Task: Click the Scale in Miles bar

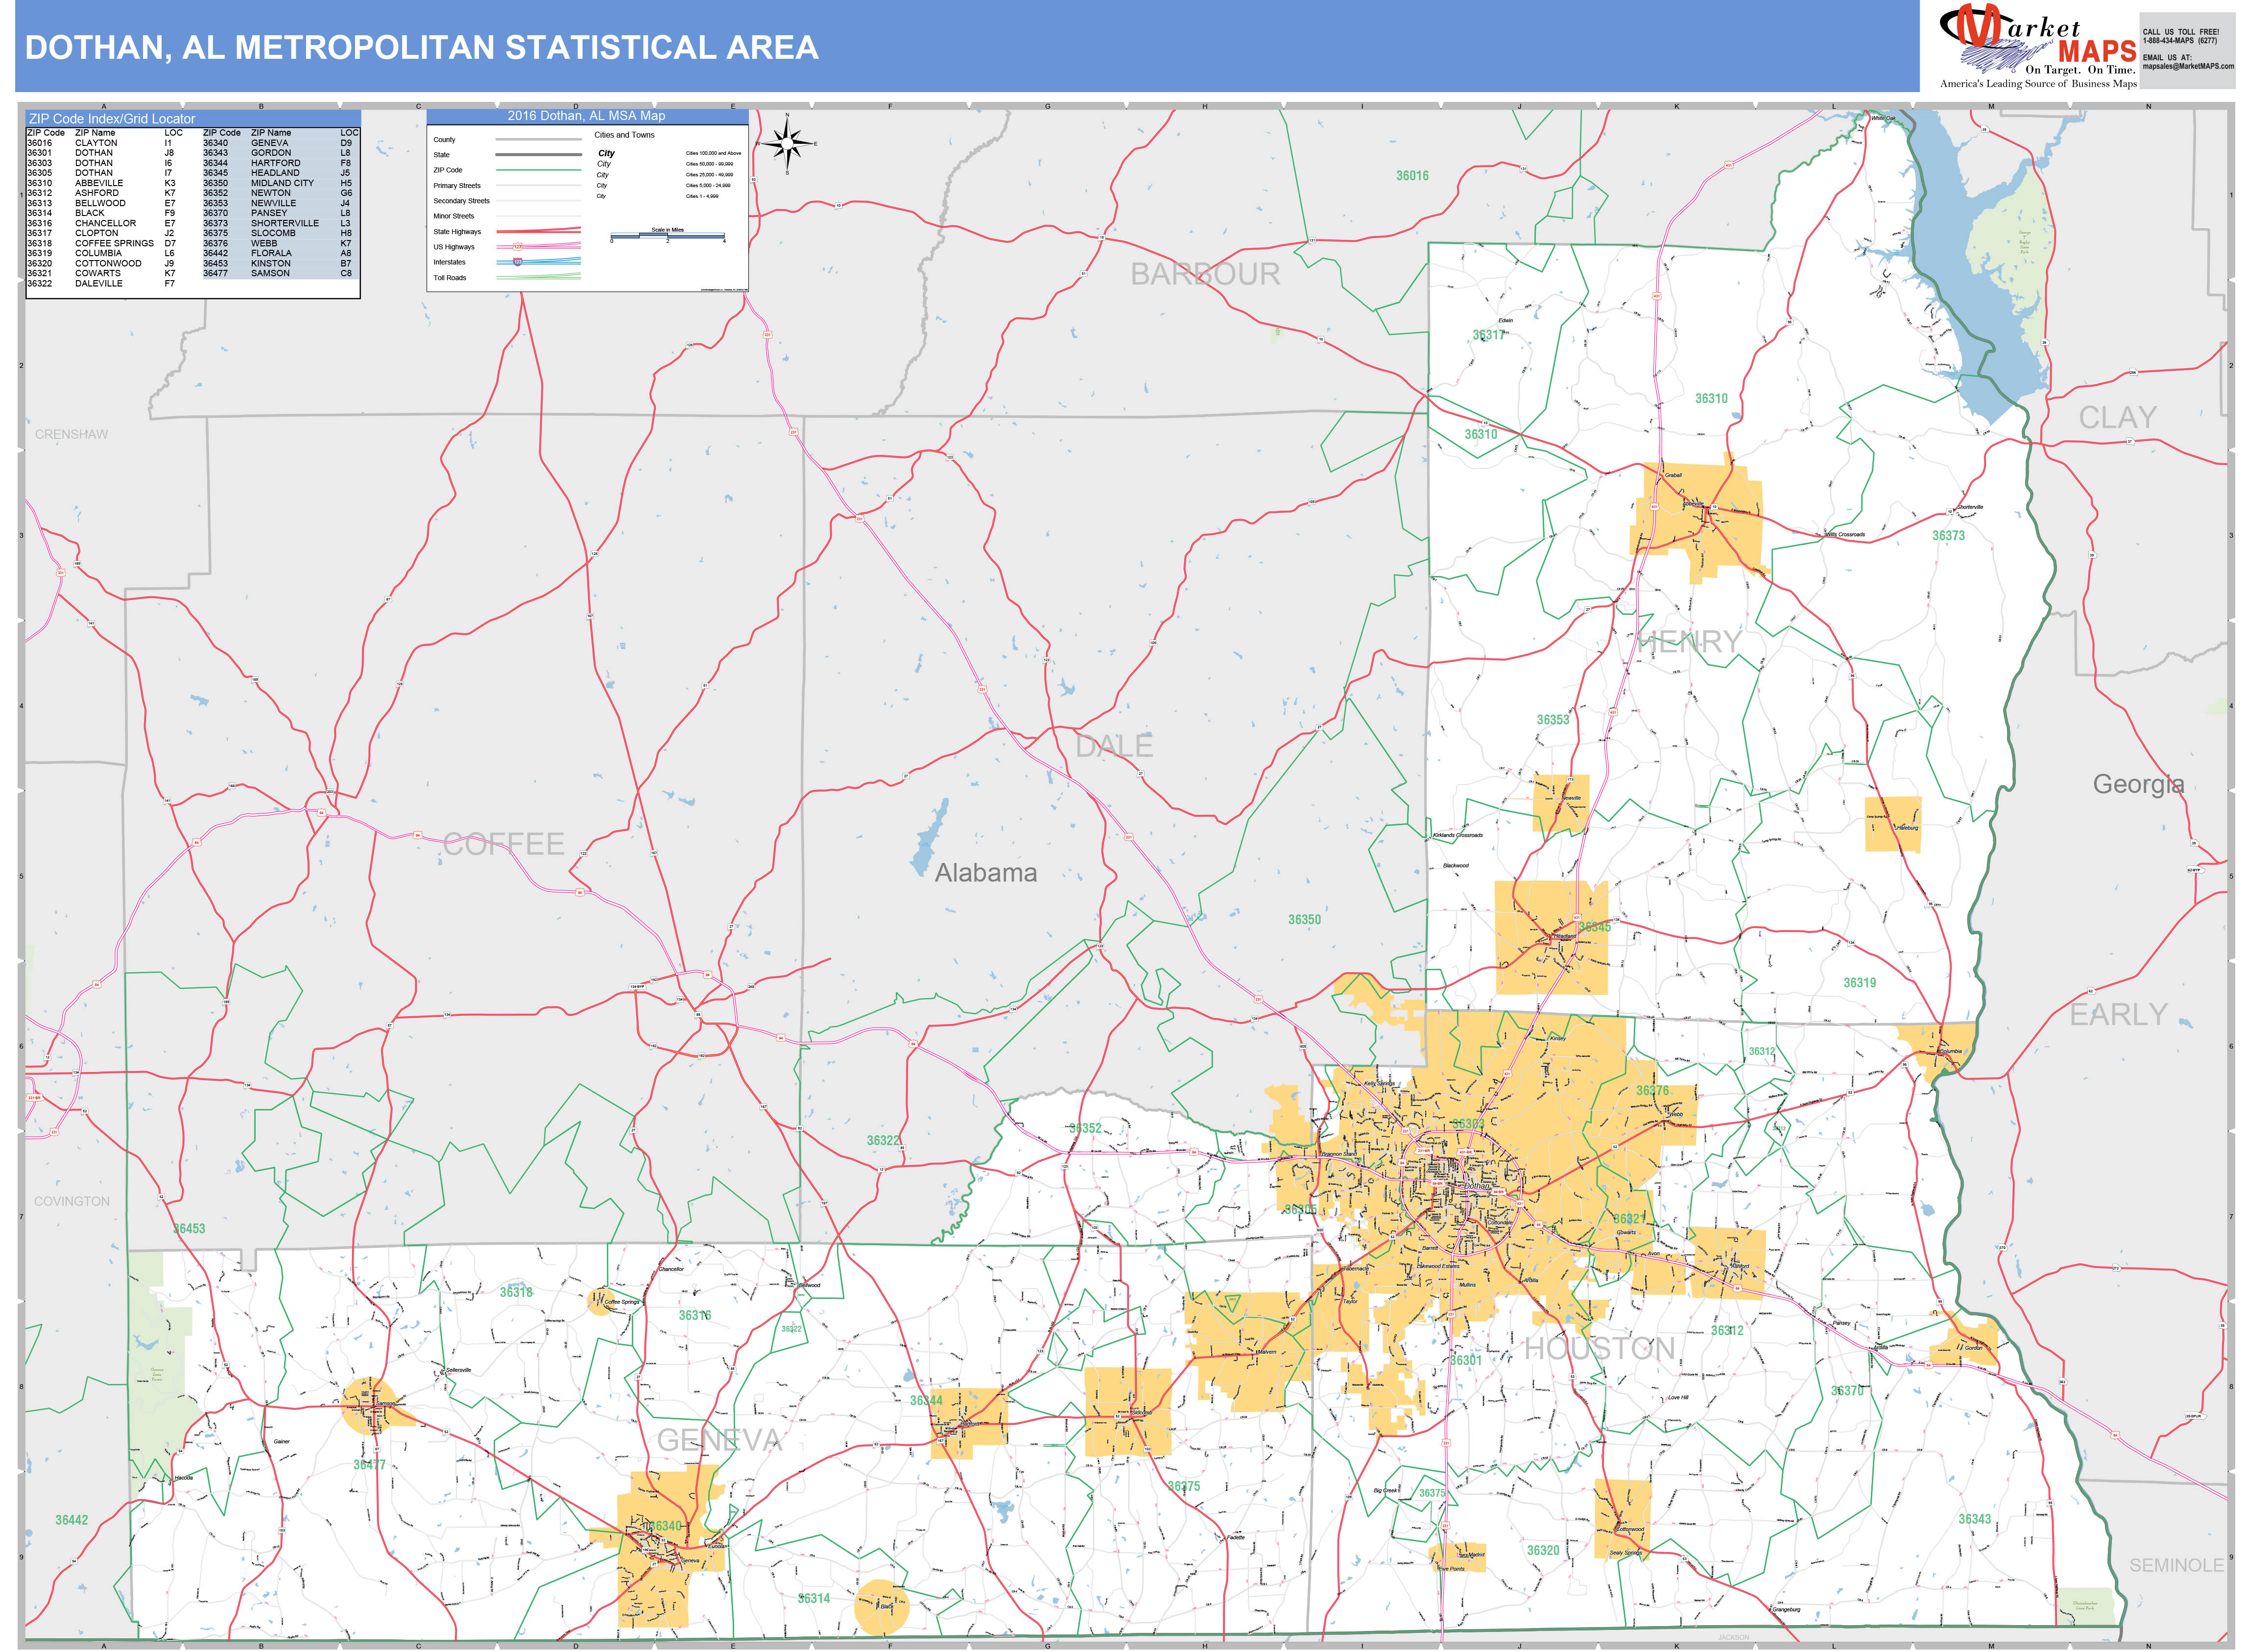Action: (668, 236)
